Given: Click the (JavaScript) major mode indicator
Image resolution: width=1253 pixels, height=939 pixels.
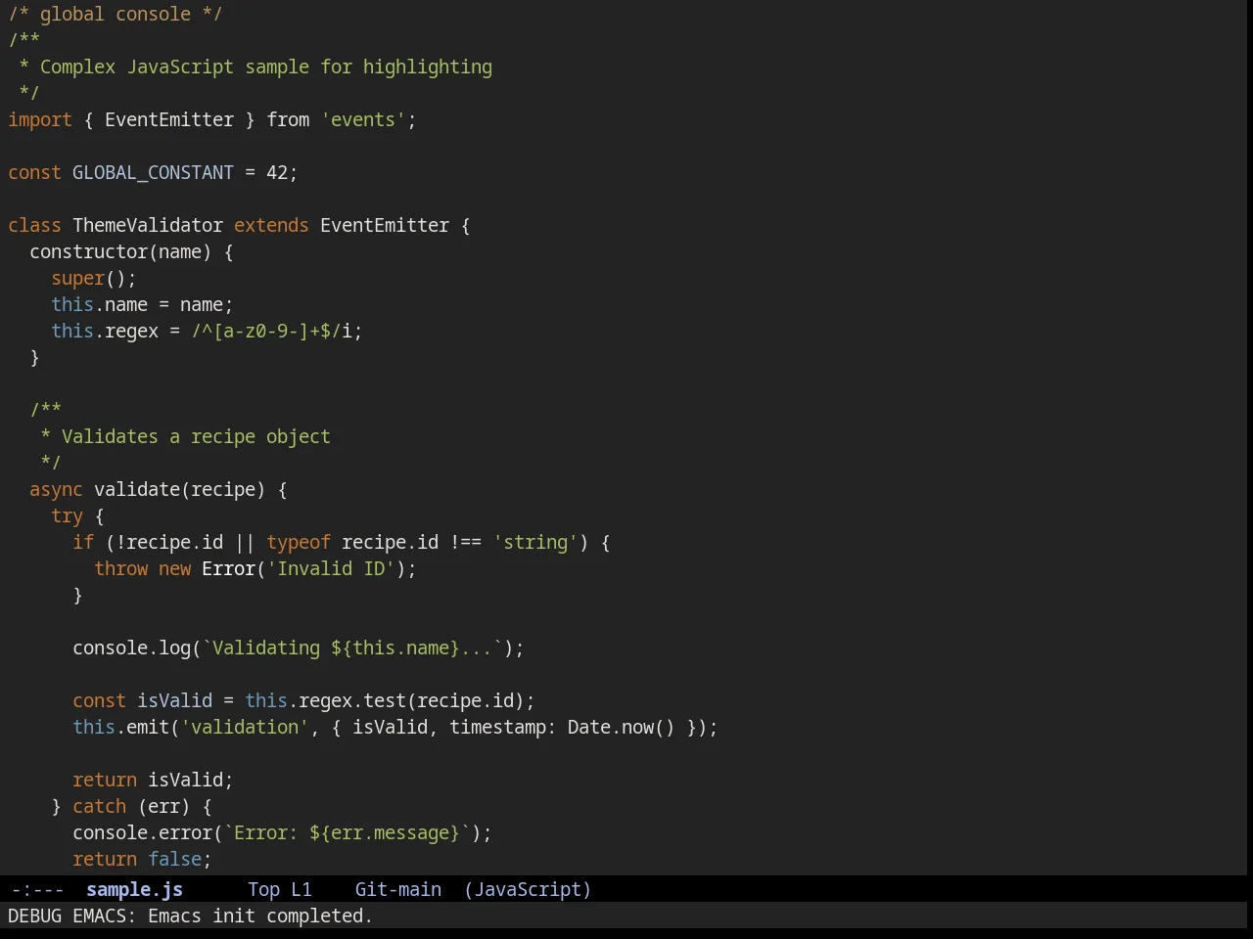Looking at the screenshot, I should click(528, 889).
